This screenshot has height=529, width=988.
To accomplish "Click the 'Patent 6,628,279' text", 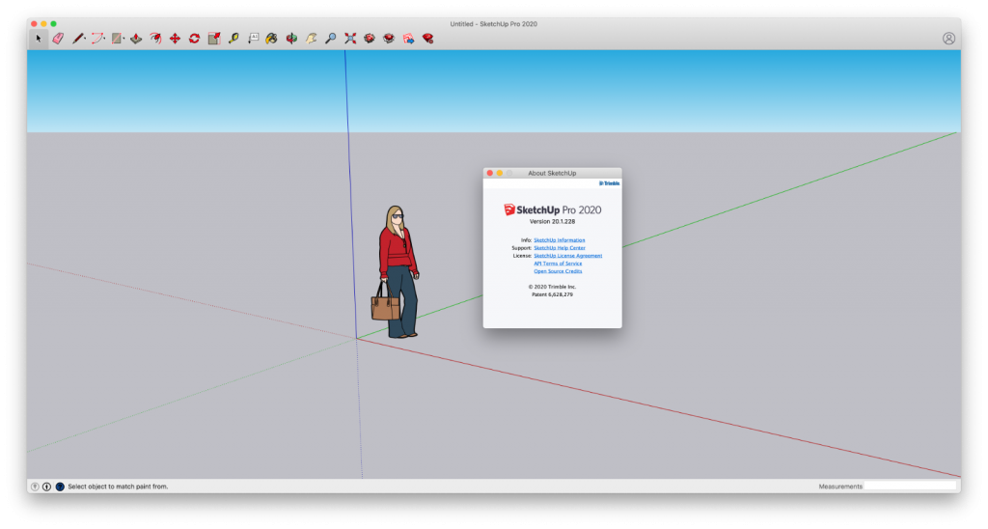I will (x=552, y=294).
